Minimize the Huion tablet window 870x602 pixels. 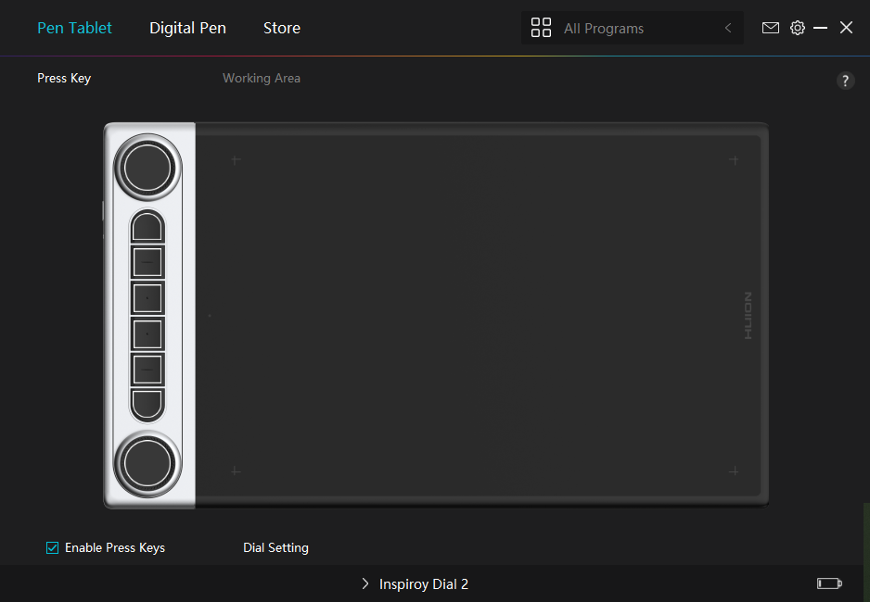[820, 28]
